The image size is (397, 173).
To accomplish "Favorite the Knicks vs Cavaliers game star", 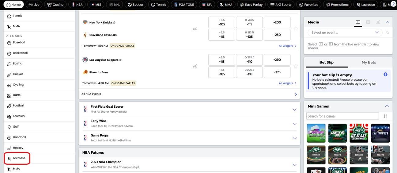I will pos(296,29).
